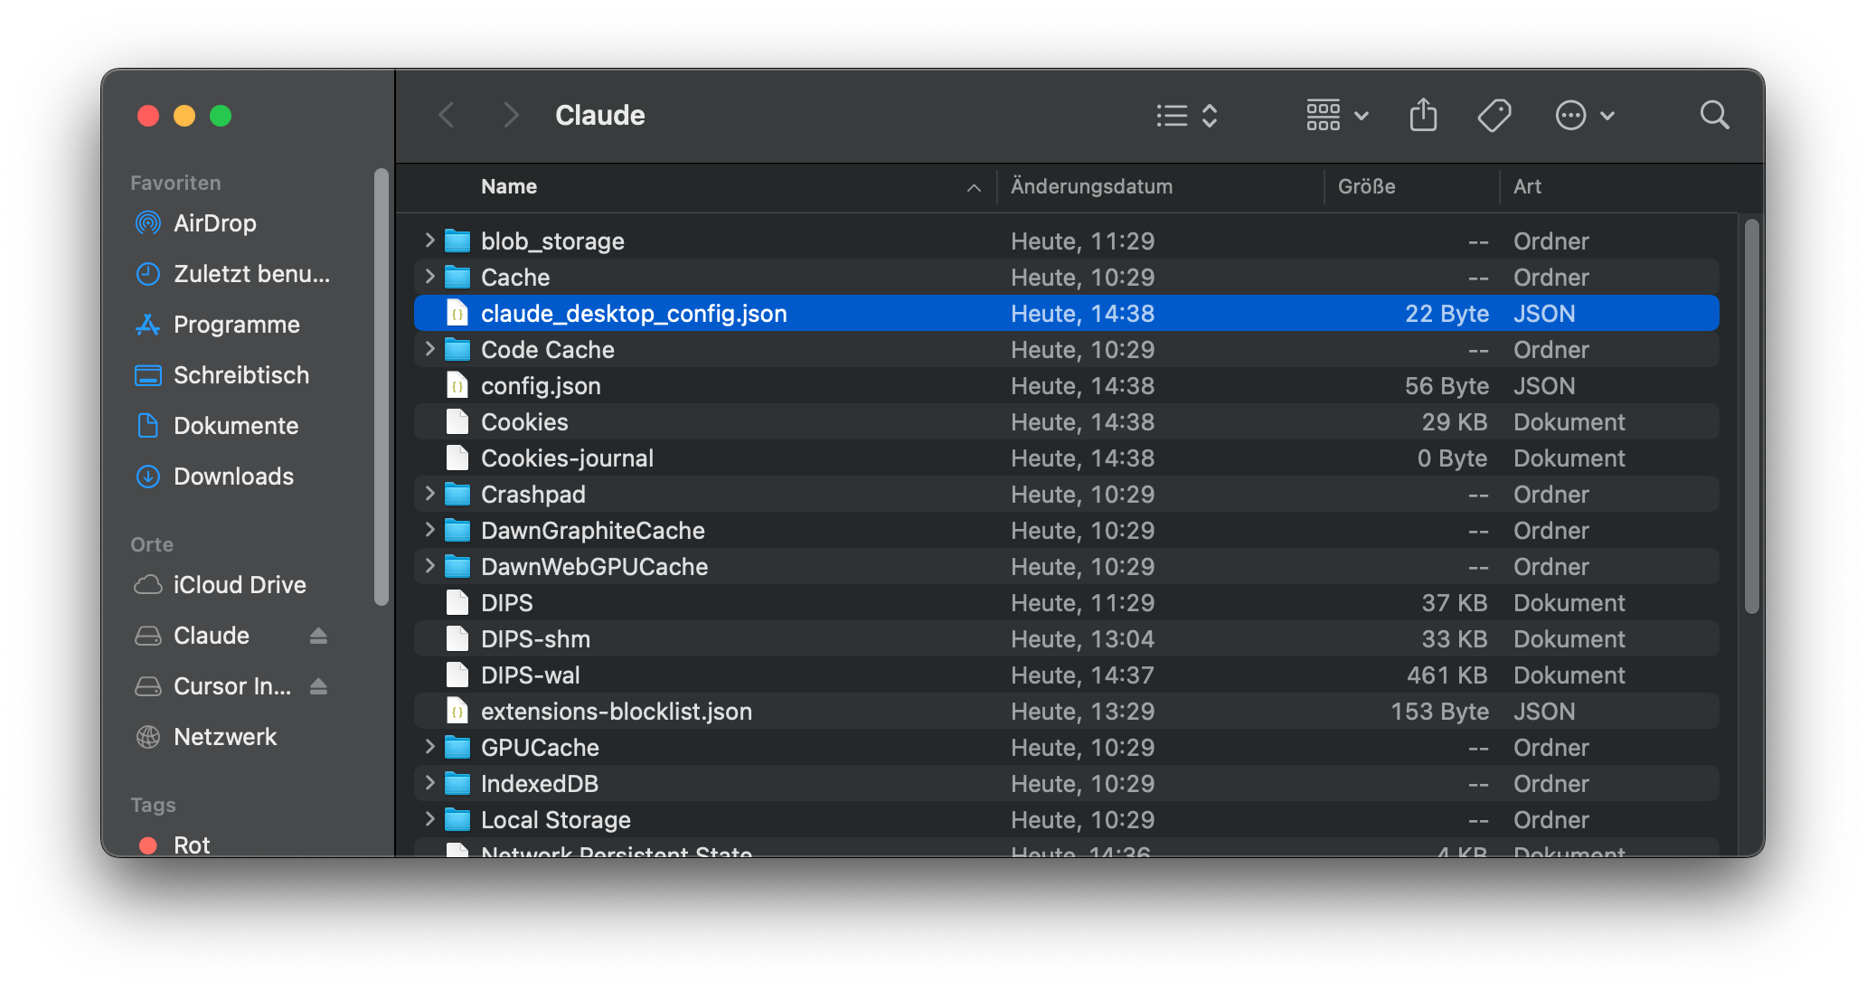Expand the Code Cache folder
1866x991 pixels.
[x=429, y=349]
